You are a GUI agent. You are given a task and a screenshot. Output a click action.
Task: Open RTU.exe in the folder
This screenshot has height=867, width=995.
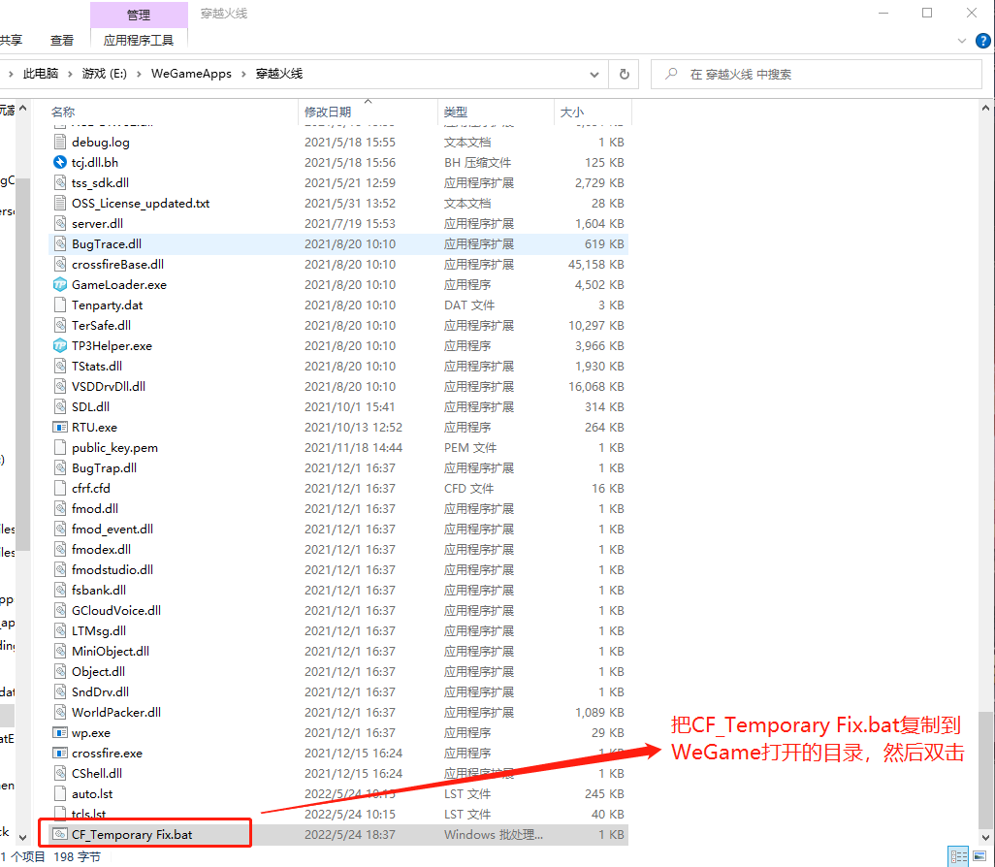coord(98,427)
